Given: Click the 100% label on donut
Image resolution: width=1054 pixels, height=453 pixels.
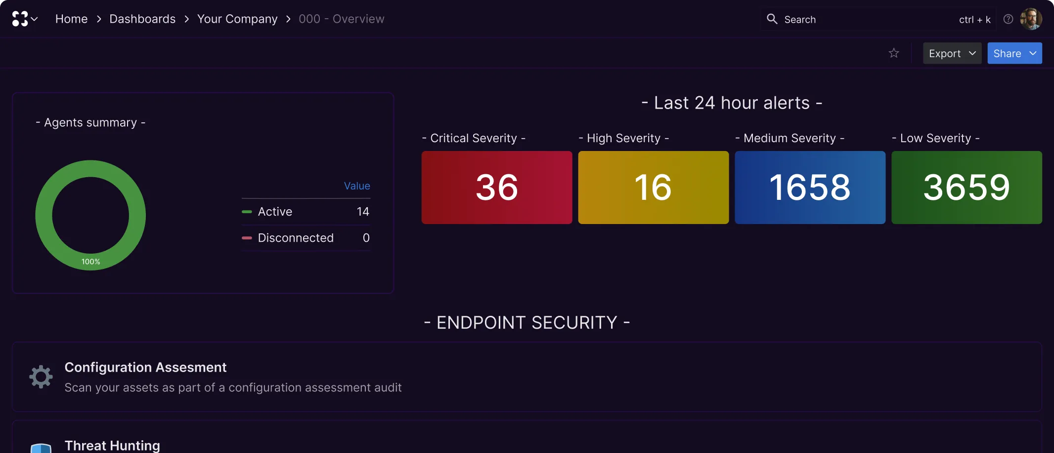Looking at the screenshot, I should click(x=90, y=262).
